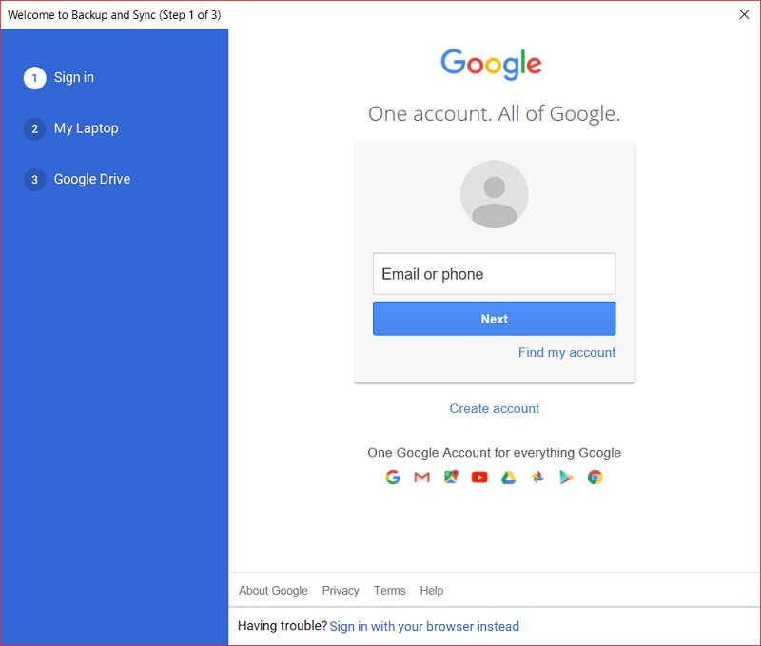Click the Google Drive triangle icon

tap(509, 478)
